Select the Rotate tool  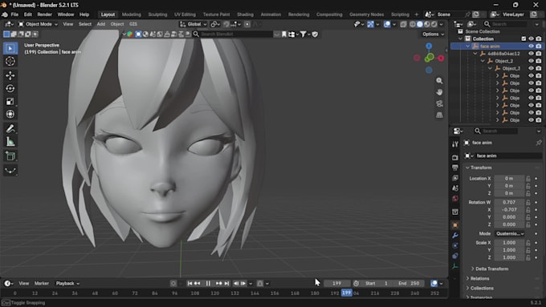(10, 88)
